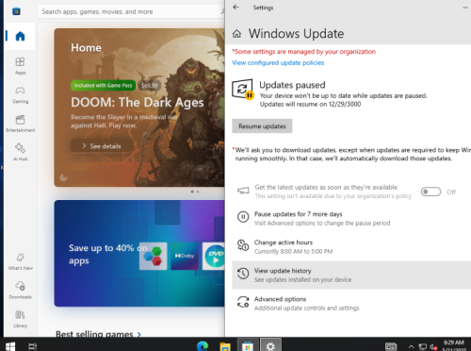
Task: Click the DOOM: The Dark Ages title
Action: 138,103
